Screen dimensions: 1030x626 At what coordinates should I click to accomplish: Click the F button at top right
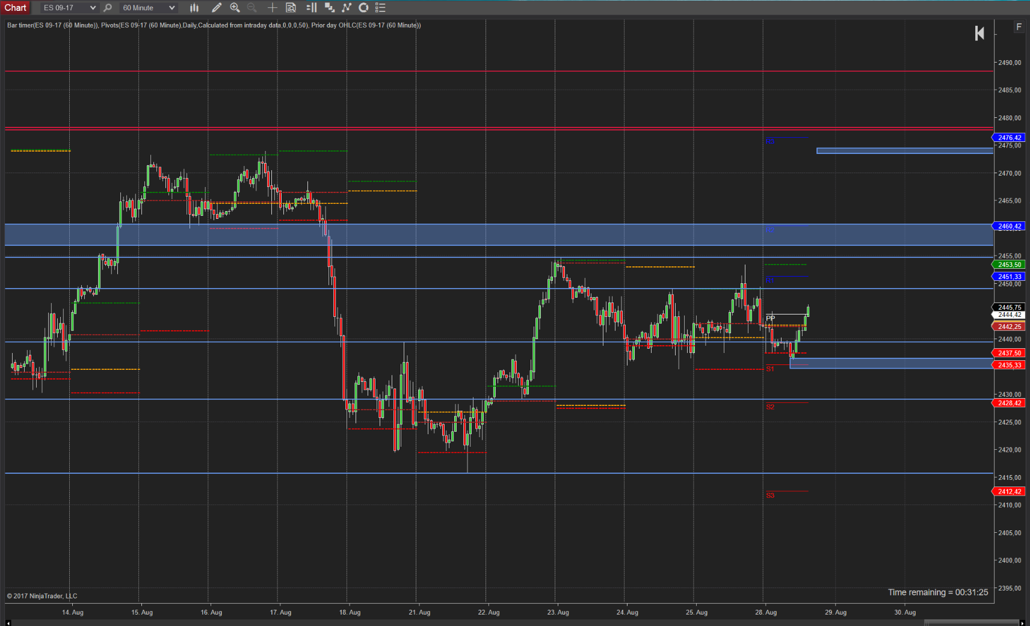[x=1019, y=27]
